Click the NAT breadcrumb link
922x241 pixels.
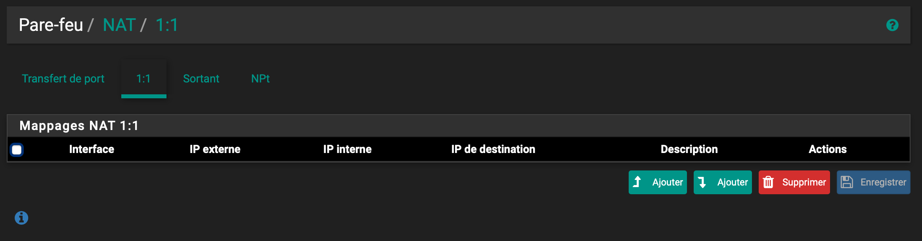click(119, 25)
